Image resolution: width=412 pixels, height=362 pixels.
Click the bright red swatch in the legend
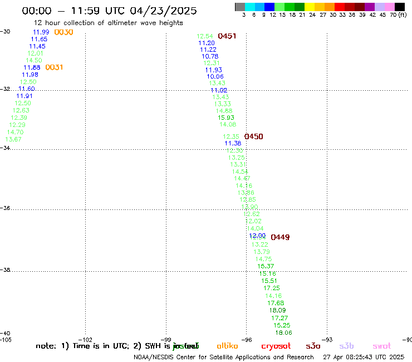pos(340,7)
